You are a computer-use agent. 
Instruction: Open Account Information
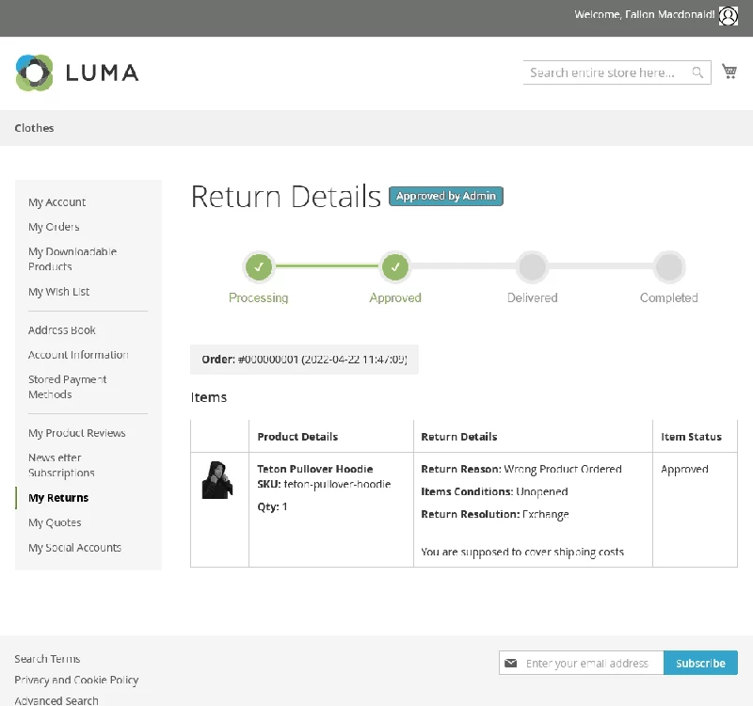pos(78,355)
